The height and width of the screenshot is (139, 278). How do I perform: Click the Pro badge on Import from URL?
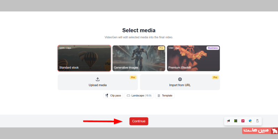point(215,77)
